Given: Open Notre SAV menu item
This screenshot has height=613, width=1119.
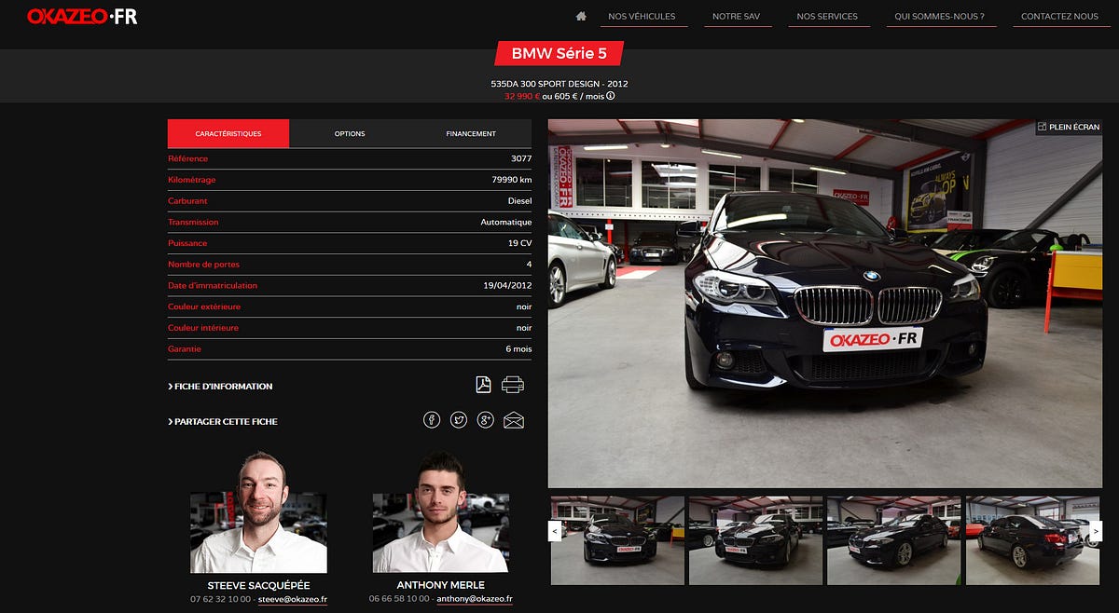Looking at the screenshot, I should pyautogui.click(x=736, y=17).
